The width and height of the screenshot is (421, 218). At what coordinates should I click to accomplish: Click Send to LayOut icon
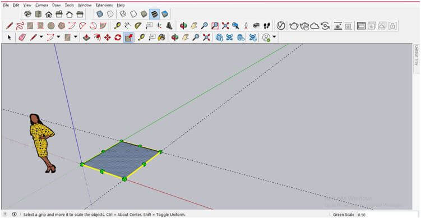[x=241, y=38]
